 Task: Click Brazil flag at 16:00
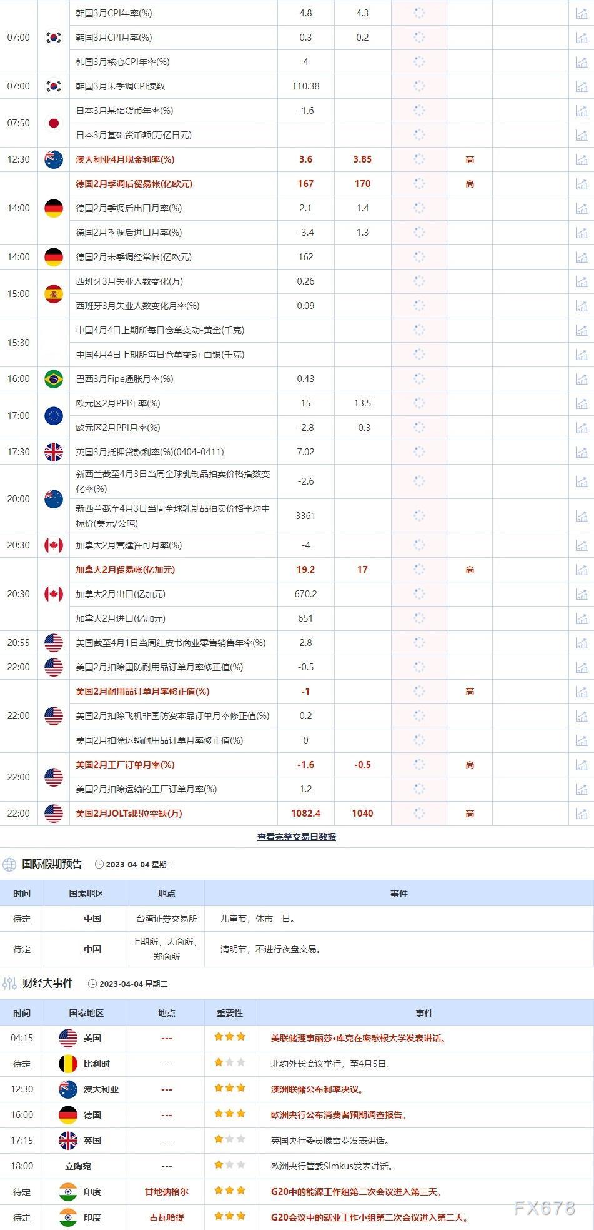point(54,379)
